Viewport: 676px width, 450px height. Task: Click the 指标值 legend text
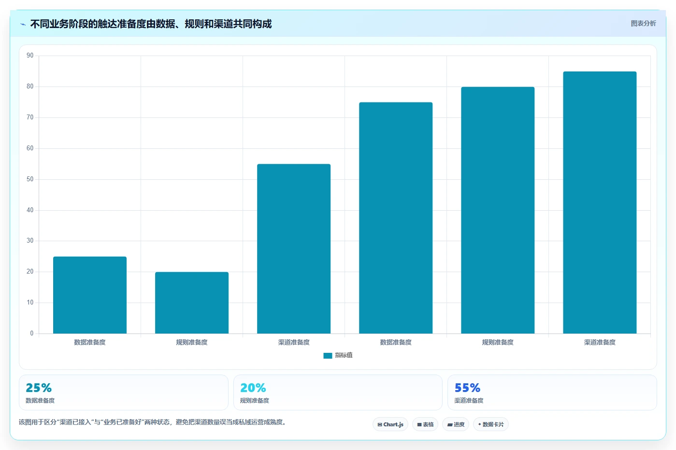(x=344, y=355)
